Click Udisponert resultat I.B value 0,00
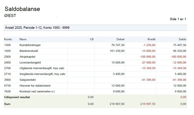This screenshot has height=115, width=194. pos(90,97)
